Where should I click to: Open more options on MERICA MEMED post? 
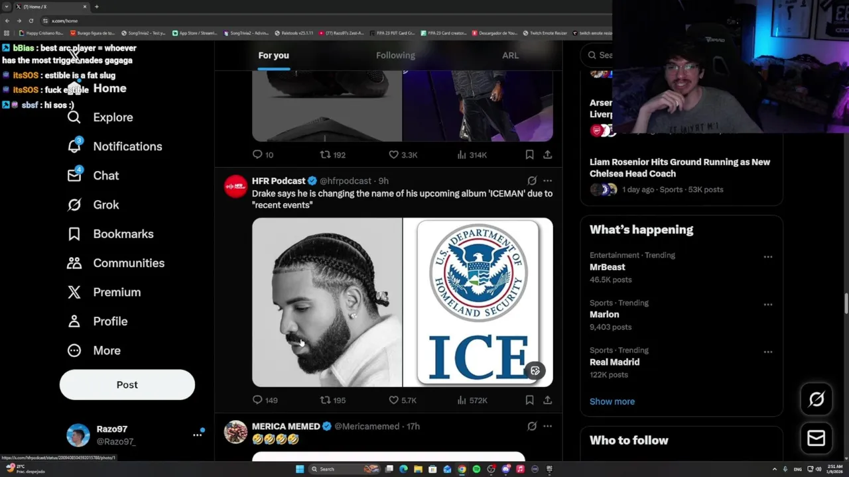point(547,427)
